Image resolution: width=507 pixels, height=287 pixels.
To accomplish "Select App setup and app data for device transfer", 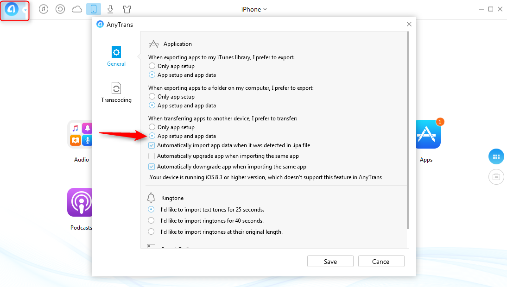I will [152, 136].
